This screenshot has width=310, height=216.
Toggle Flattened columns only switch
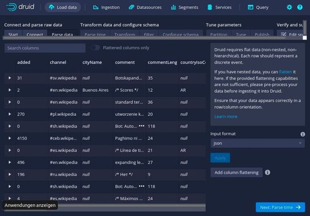click(x=95, y=48)
